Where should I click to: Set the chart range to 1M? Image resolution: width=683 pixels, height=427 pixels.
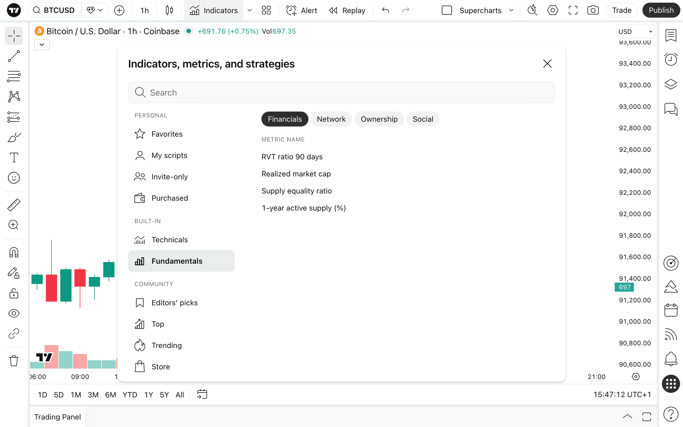pyautogui.click(x=76, y=394)
